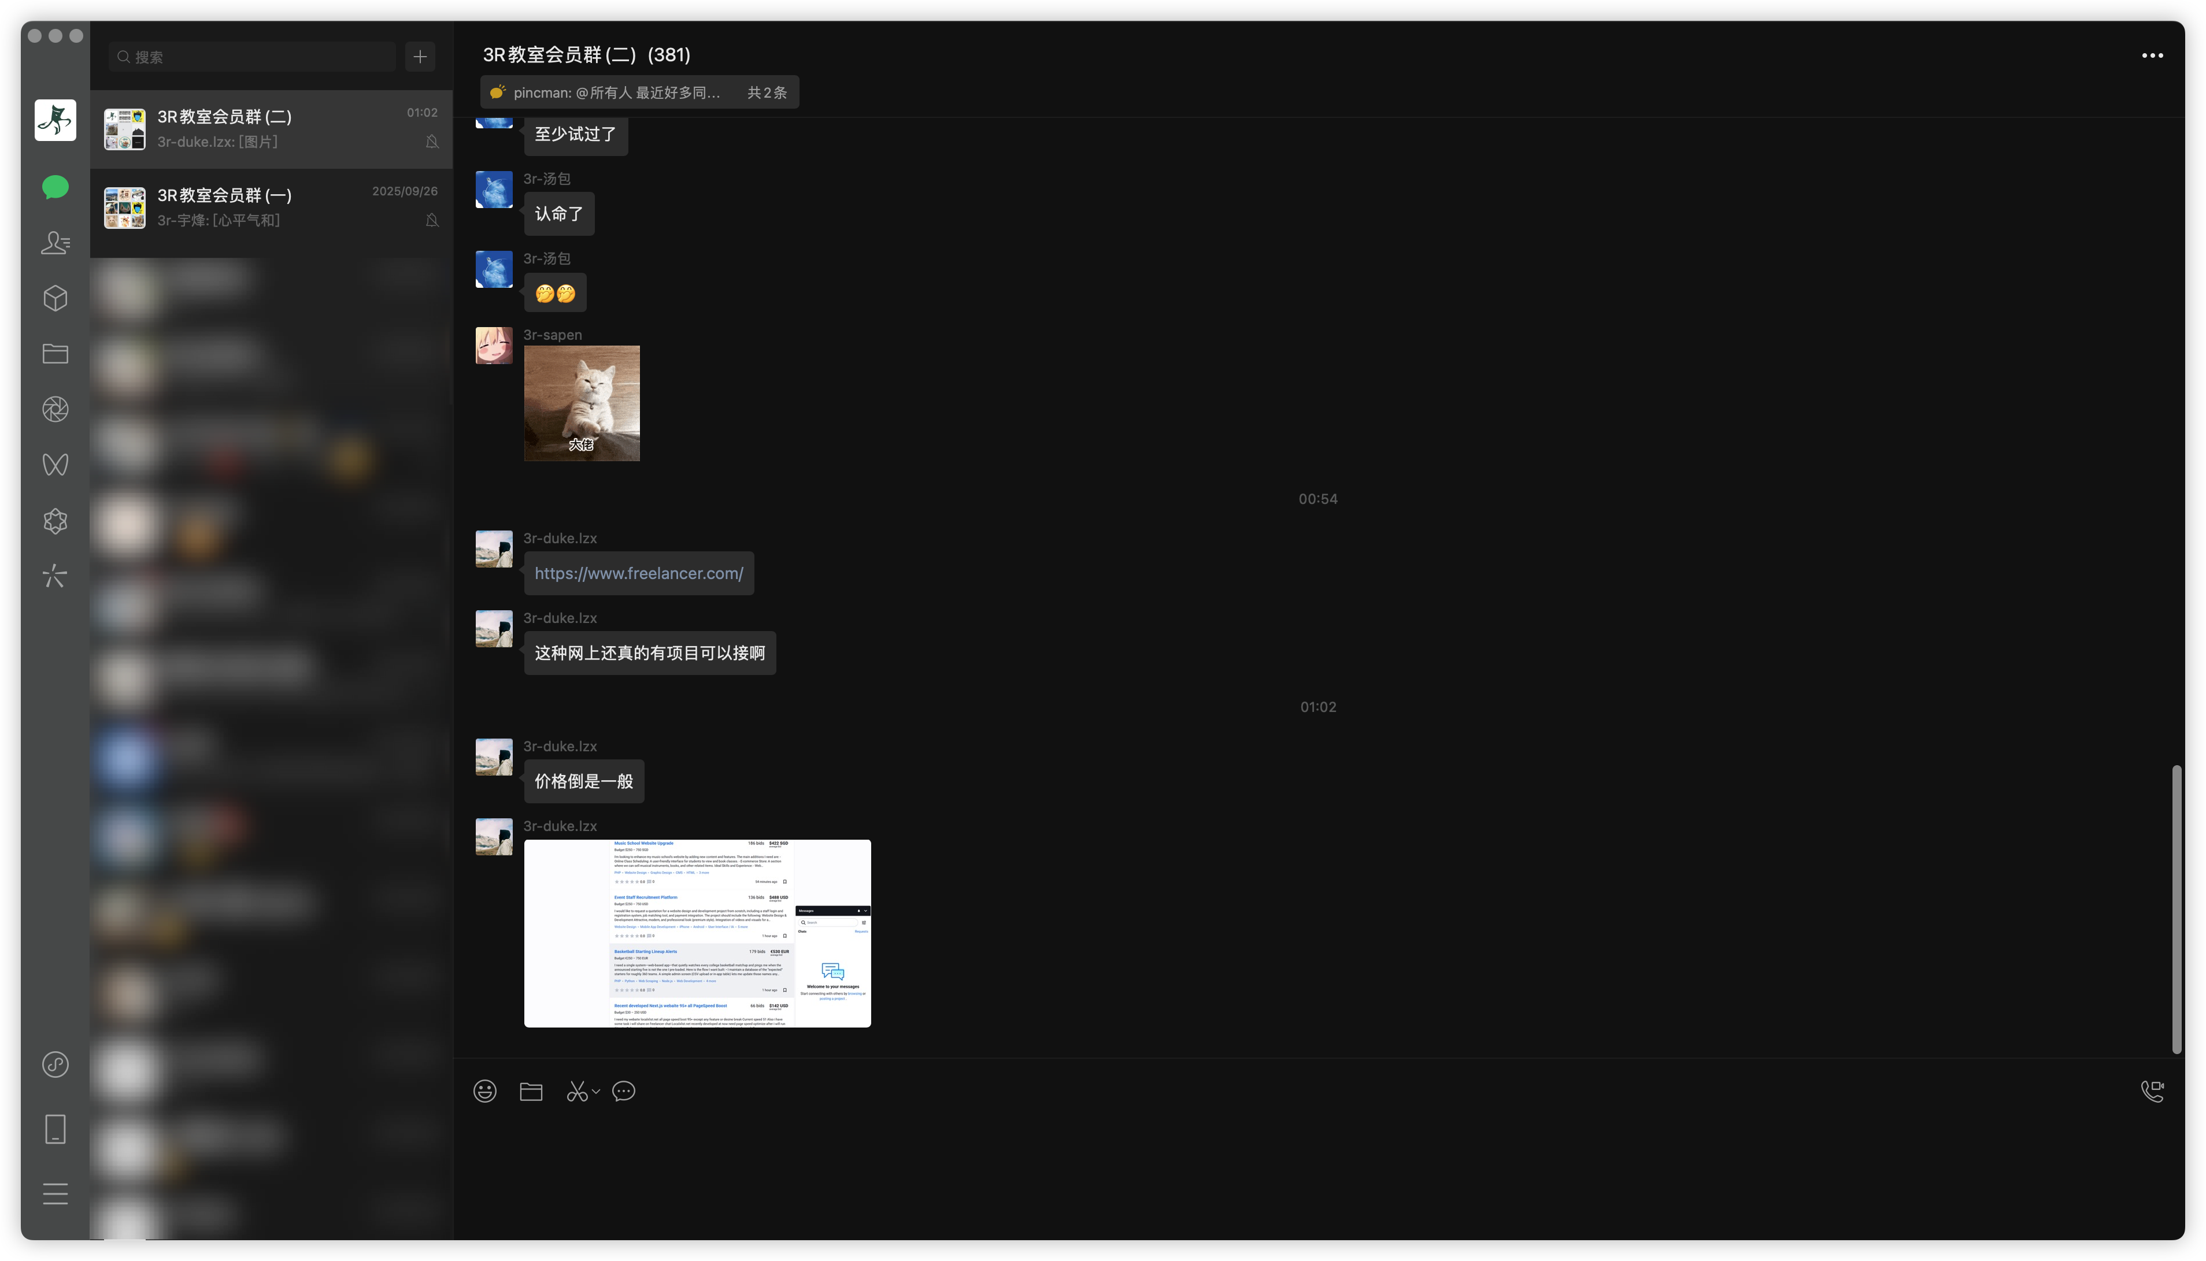Open Moments aperture icon
2206x1261 pixels.
coord(55,409)
